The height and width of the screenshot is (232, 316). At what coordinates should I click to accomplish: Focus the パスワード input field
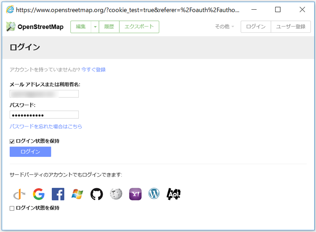pos(44,115)
